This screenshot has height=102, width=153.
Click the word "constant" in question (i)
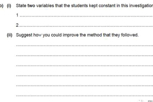pyautogui.click(x=107, y=6)
